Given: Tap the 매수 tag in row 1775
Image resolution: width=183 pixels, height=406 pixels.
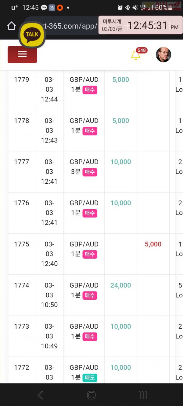Looking at the screenshot, I should pyautogui.click(x=90, y=254).
